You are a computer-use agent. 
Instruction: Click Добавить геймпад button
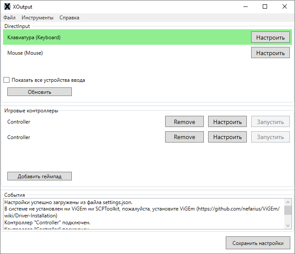click(40, 177)
